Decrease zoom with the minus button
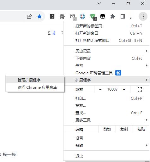Viewport: 150px width, 162px height. coord(100,89)
